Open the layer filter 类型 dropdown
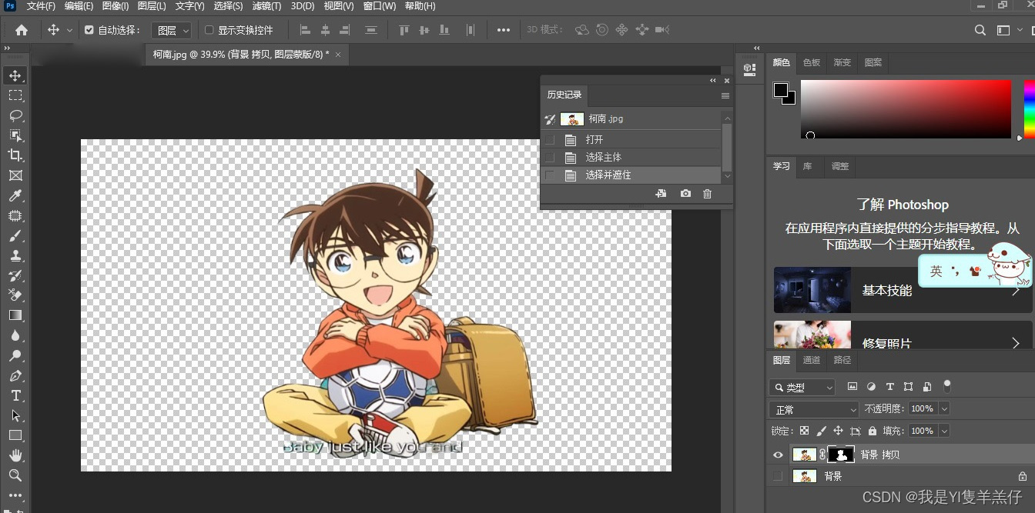Image resolution: width=1035 pixels, height=513 pixels. [x=802, y=387]
